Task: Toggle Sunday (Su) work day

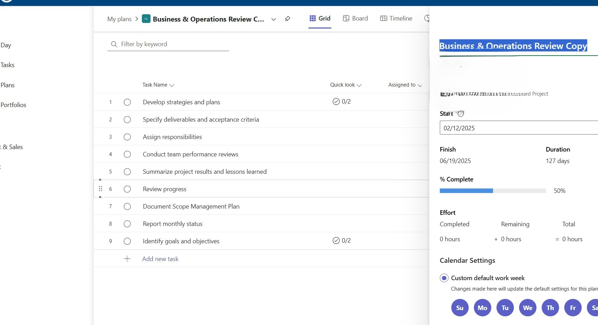Action: [x=460, y=308]
